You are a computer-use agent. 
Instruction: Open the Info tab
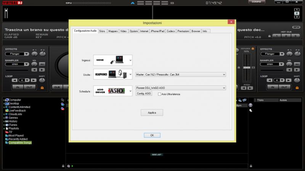tap(205, 31)
